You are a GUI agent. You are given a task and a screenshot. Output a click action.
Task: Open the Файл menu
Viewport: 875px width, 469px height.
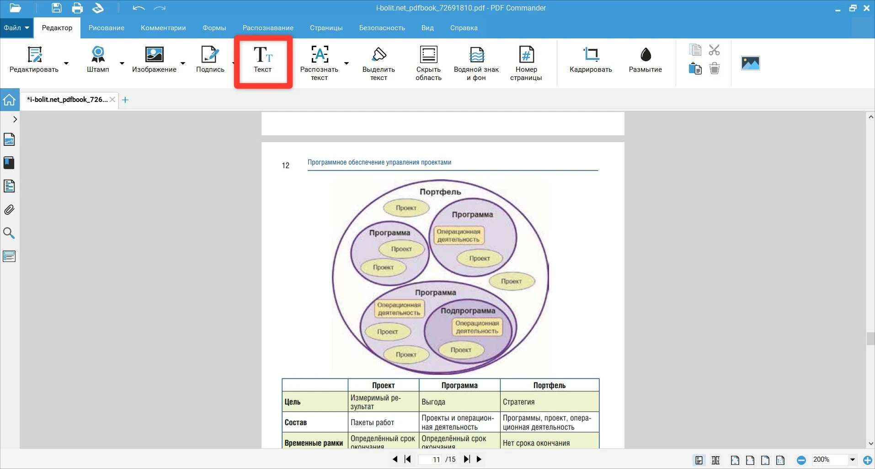point(16,28)
